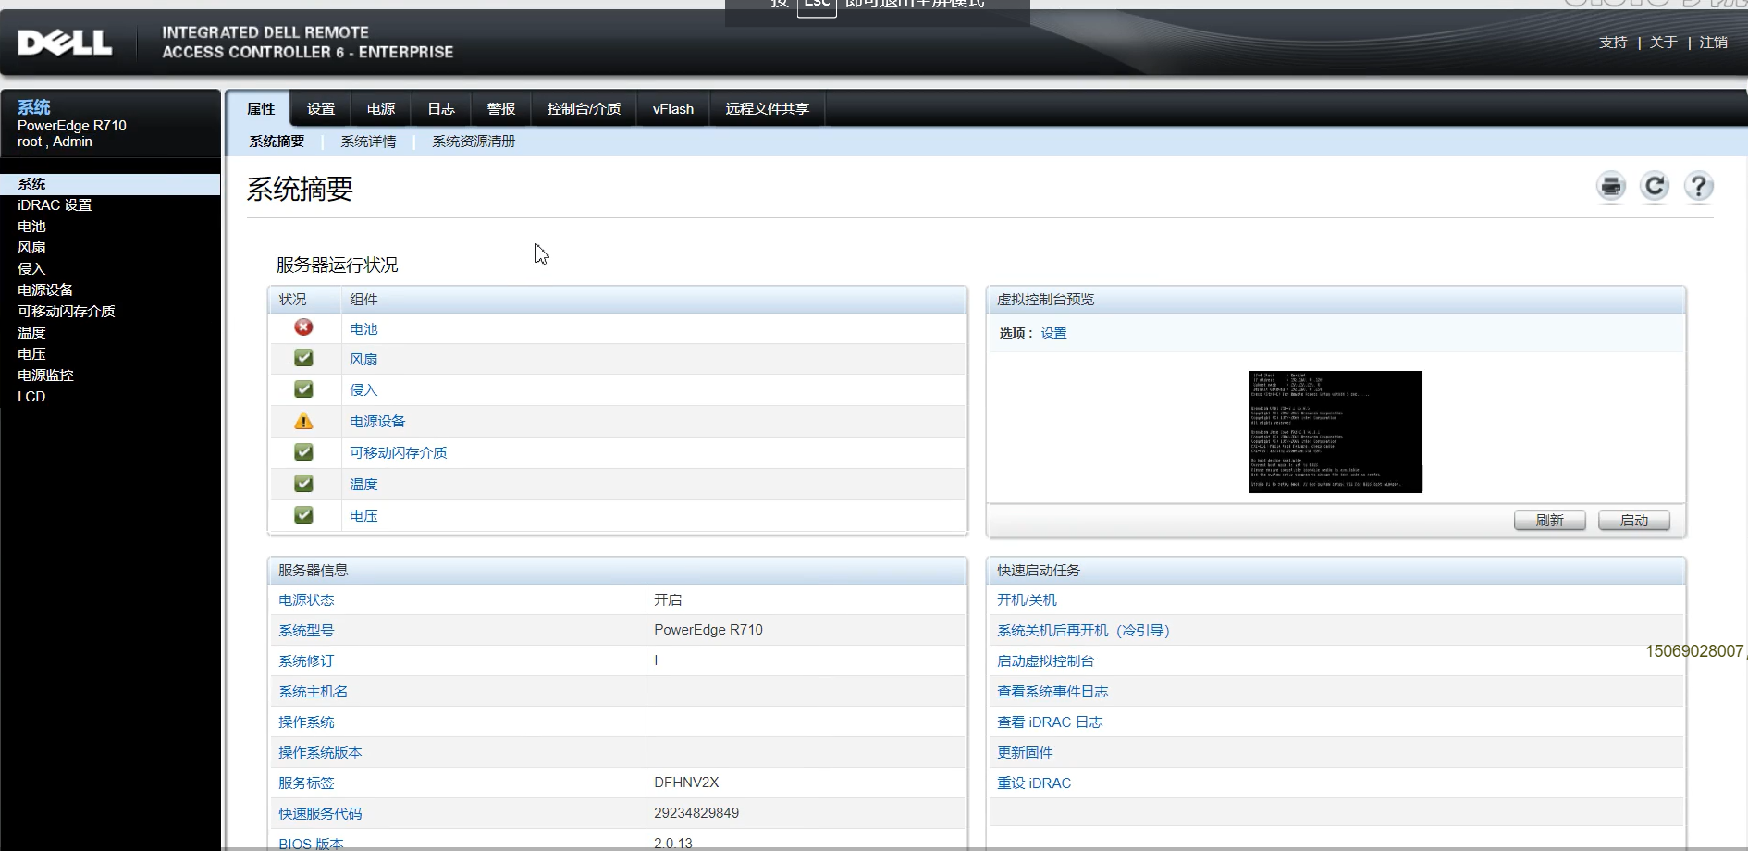Open the 侵入 component link
1748x851 pixels.
tap(363, 390)
